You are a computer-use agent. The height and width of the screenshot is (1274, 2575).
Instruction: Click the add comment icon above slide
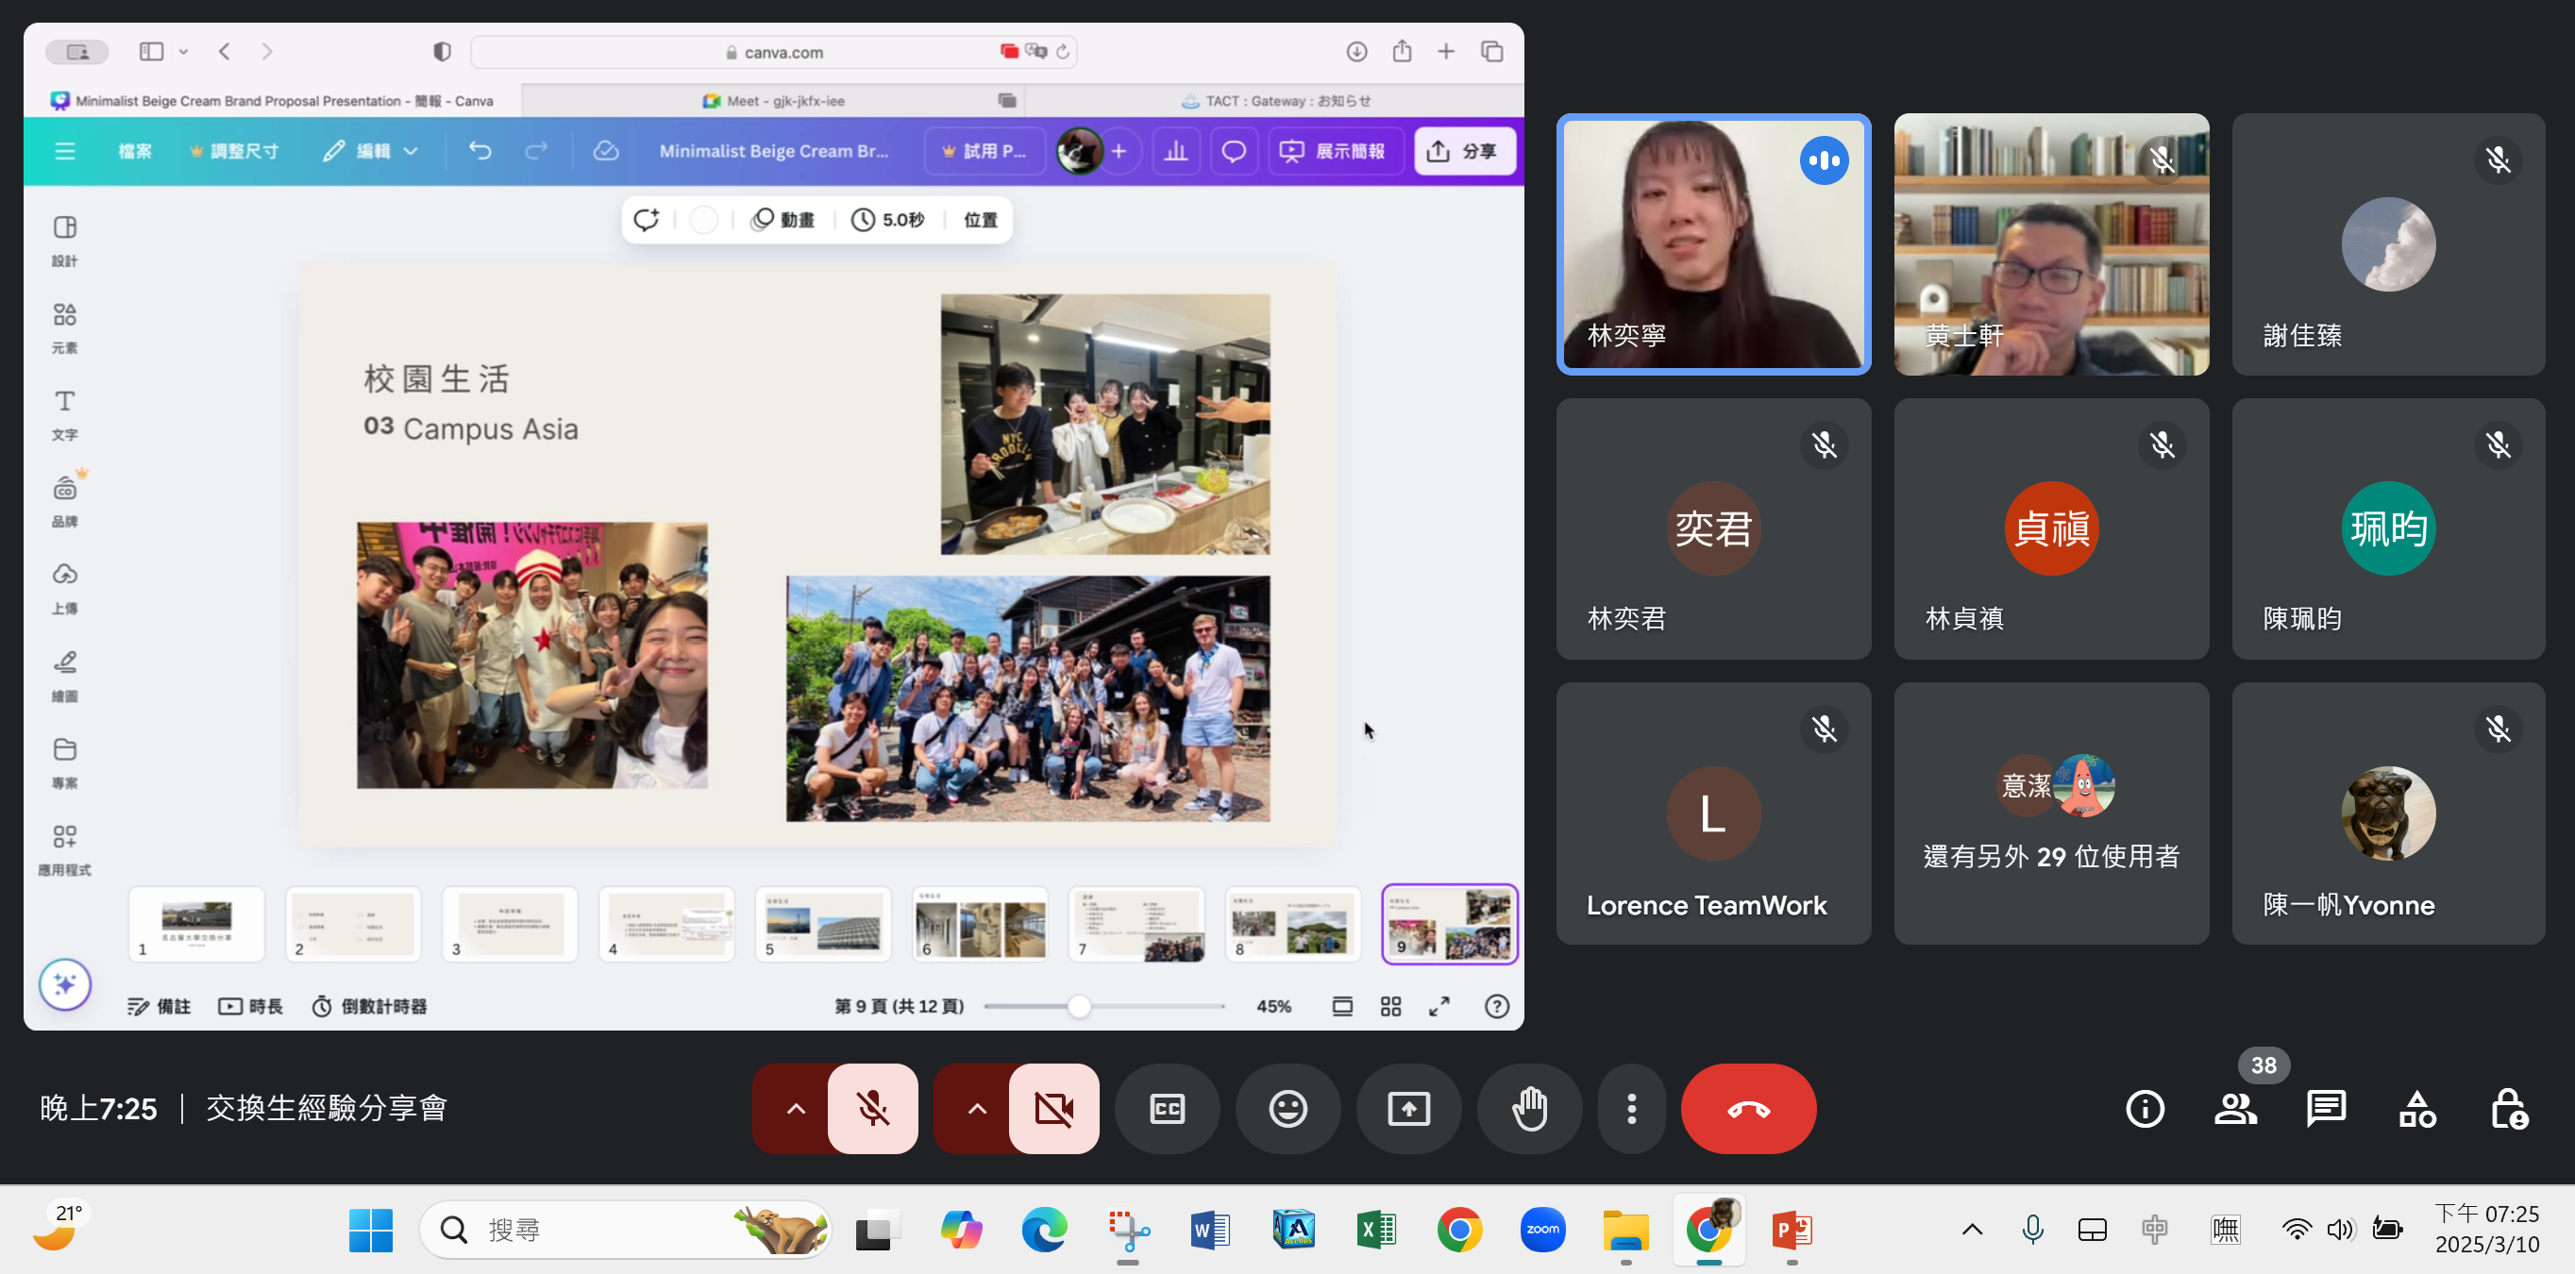647,220
